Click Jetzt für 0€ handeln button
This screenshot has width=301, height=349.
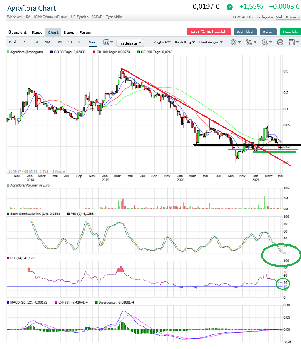209,32
